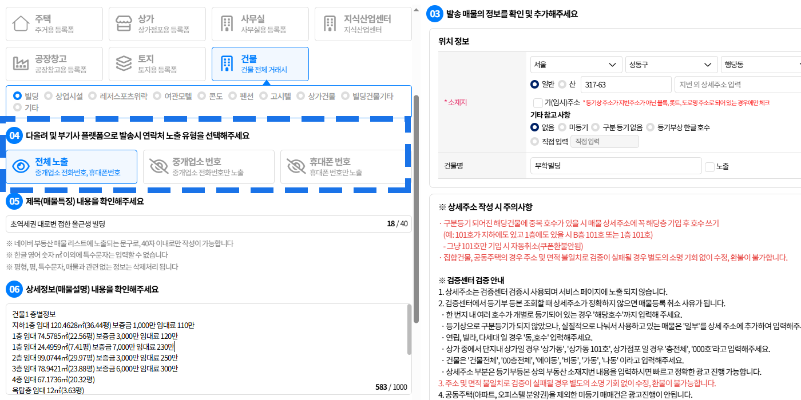Choose the 고시텔 building type option
The width and height of the screenshot is (801, 400).
point(264,97)
